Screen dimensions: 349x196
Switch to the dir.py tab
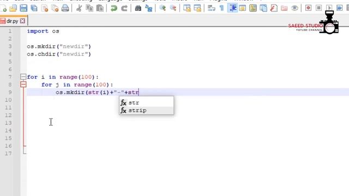(x=12, y=21)
